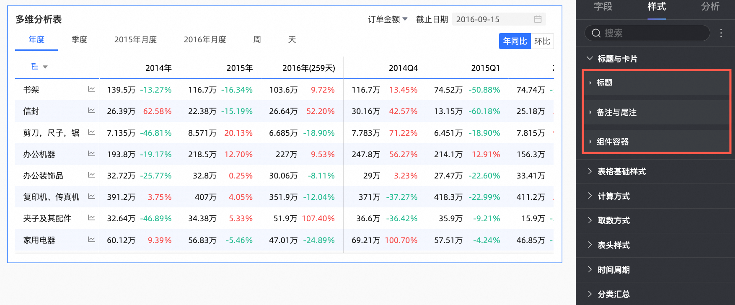This screenshot has height=305, width=735.
Task: Click the 62.58% value in 信封 row
Action: point(157,111)
